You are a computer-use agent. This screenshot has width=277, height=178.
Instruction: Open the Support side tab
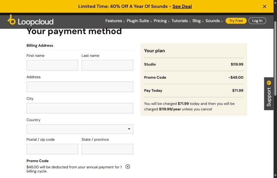tap(268, 94)
